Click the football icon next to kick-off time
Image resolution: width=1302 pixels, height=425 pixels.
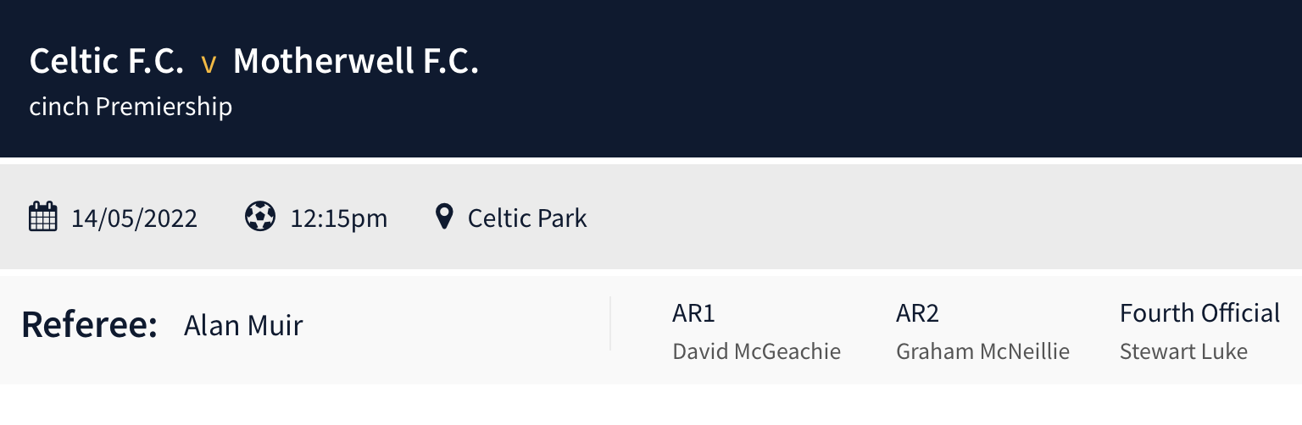[x=260, y=217]
